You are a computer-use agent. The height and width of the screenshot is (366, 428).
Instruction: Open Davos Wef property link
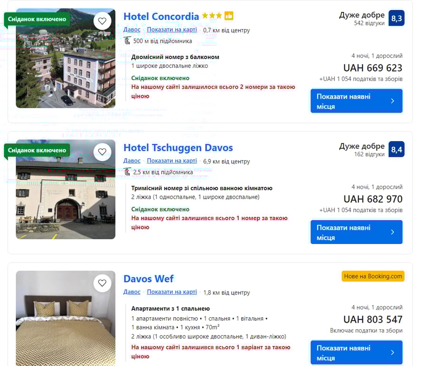point(148,279)
